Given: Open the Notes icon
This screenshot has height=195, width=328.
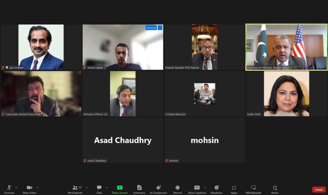Looking at the screenshot, I should pyautogui.click(x=275, y=187).
